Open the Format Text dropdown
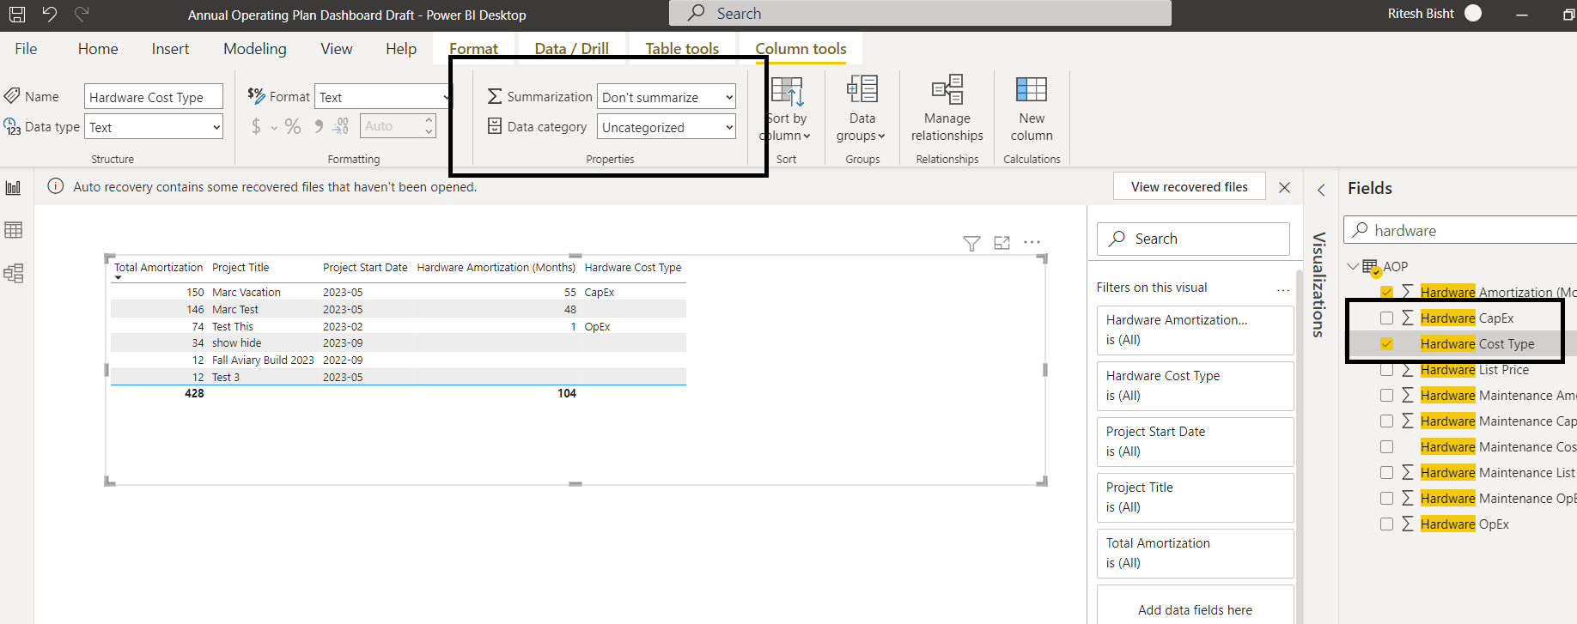The width and height of the screenshot is (1577, 624). click(383, 97)
